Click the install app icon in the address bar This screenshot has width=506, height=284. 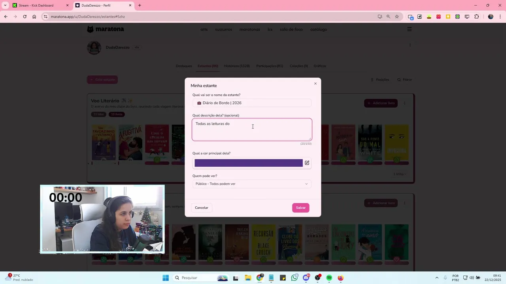pos(380,17)
